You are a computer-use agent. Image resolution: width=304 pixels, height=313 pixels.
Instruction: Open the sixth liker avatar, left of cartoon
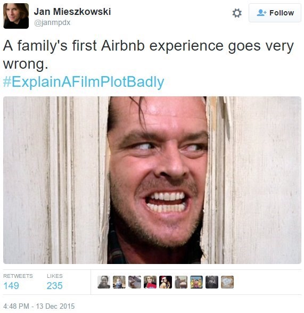coord(181,282)
